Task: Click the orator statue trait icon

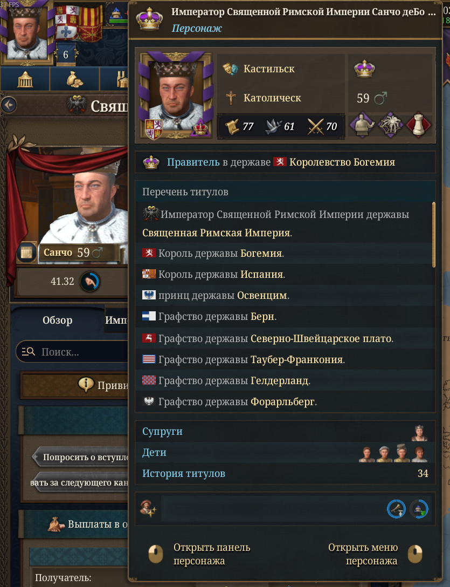Action: point(362,125)
